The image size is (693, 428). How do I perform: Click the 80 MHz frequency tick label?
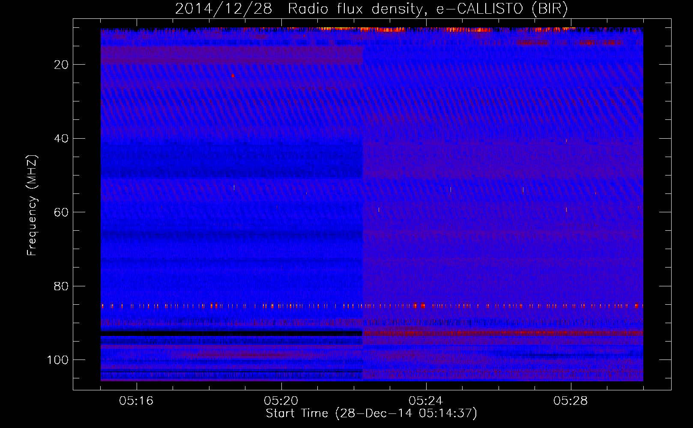pos(61,286)
